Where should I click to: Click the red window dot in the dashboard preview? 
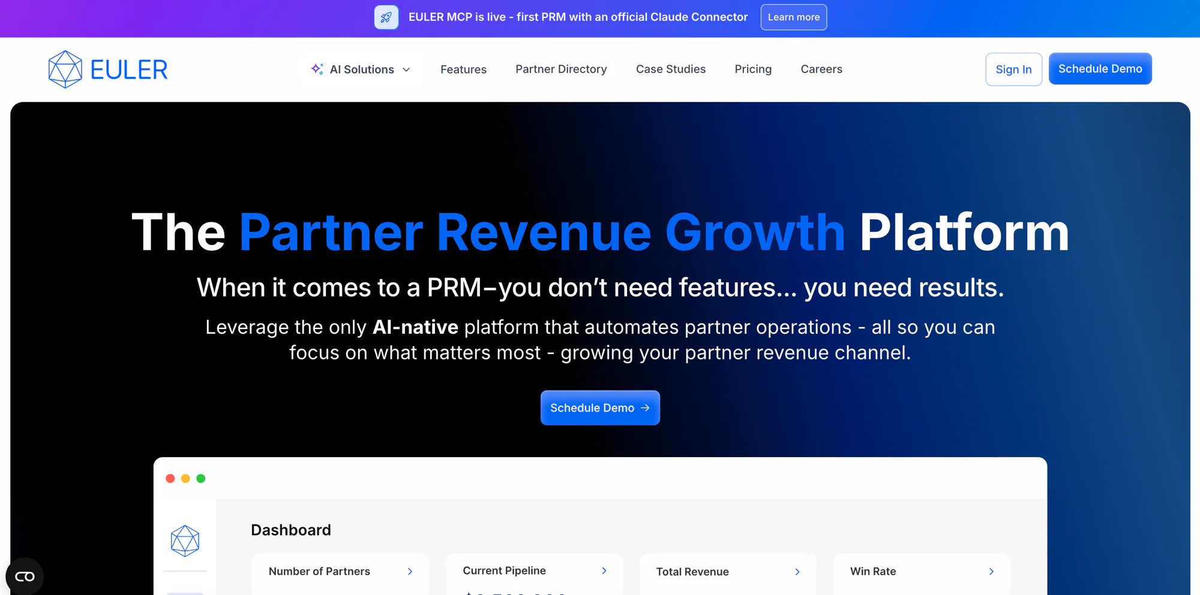170,478
